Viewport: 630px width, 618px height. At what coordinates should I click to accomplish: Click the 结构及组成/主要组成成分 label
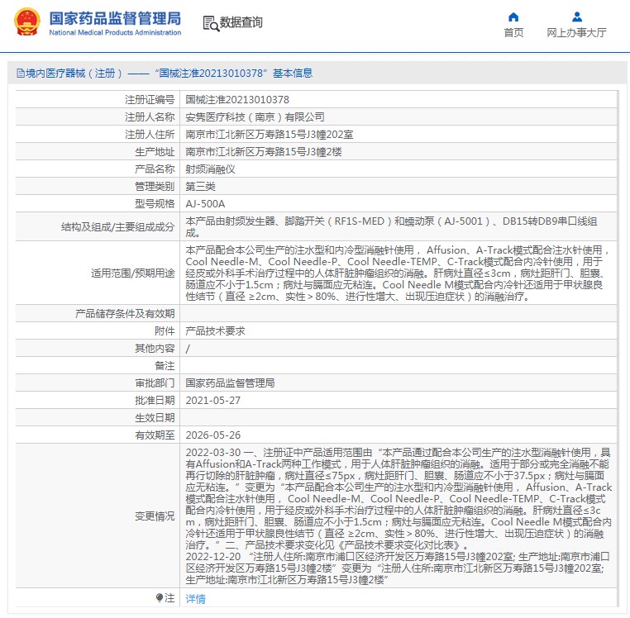click(x=117, y=227)
